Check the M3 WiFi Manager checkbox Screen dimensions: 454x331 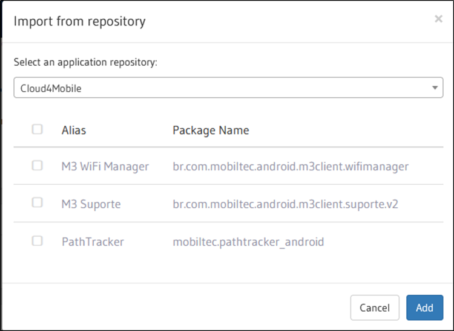click(x=37, y=165)
